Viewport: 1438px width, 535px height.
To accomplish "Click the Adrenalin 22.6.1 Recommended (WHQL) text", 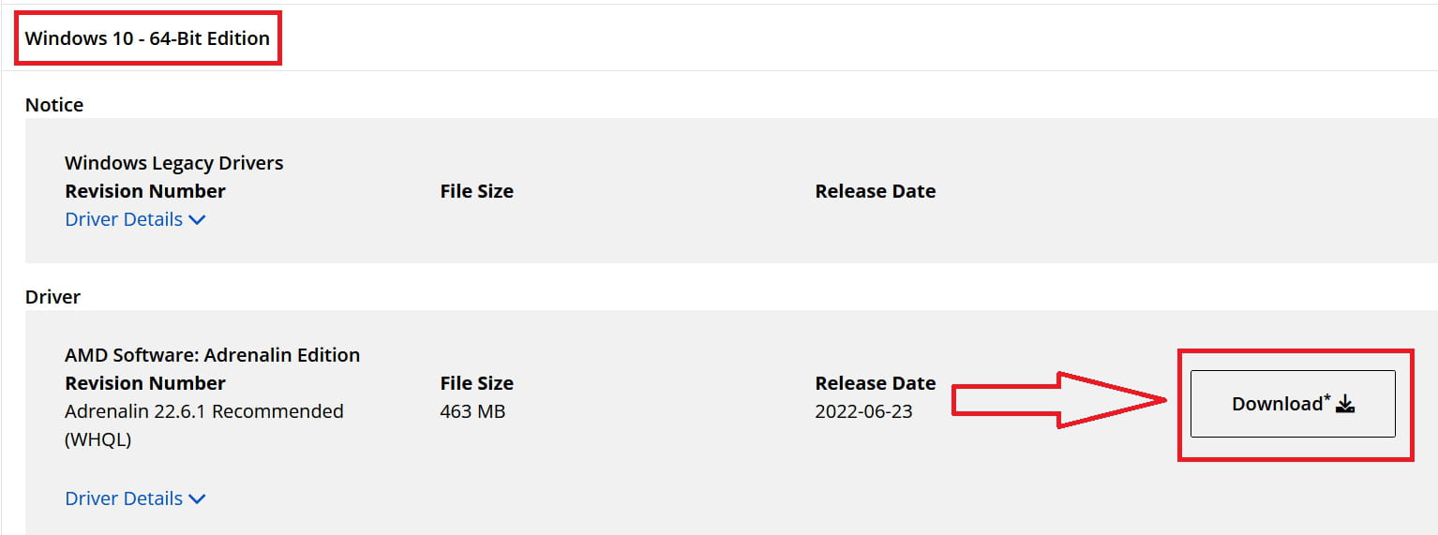I will 204,425.
